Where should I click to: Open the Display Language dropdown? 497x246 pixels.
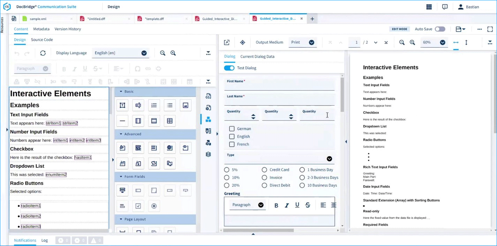121,53
